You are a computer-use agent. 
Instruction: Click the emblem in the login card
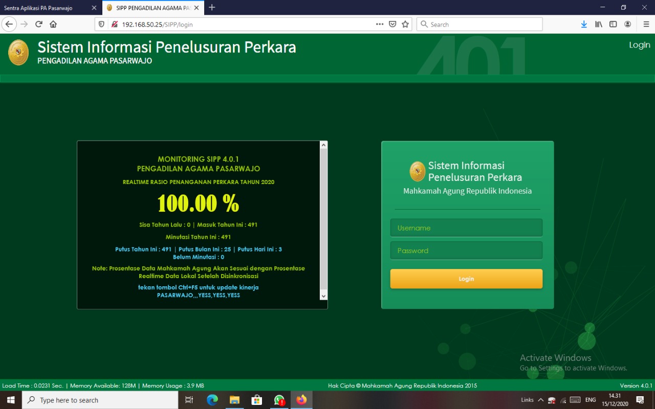418,171
